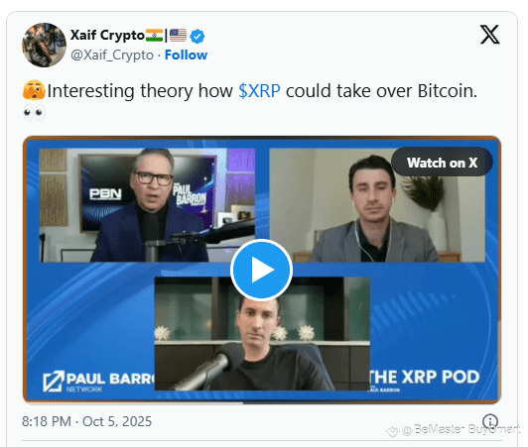Click the Watch on X button
This screenshot has height=447, width=528.
442,163
